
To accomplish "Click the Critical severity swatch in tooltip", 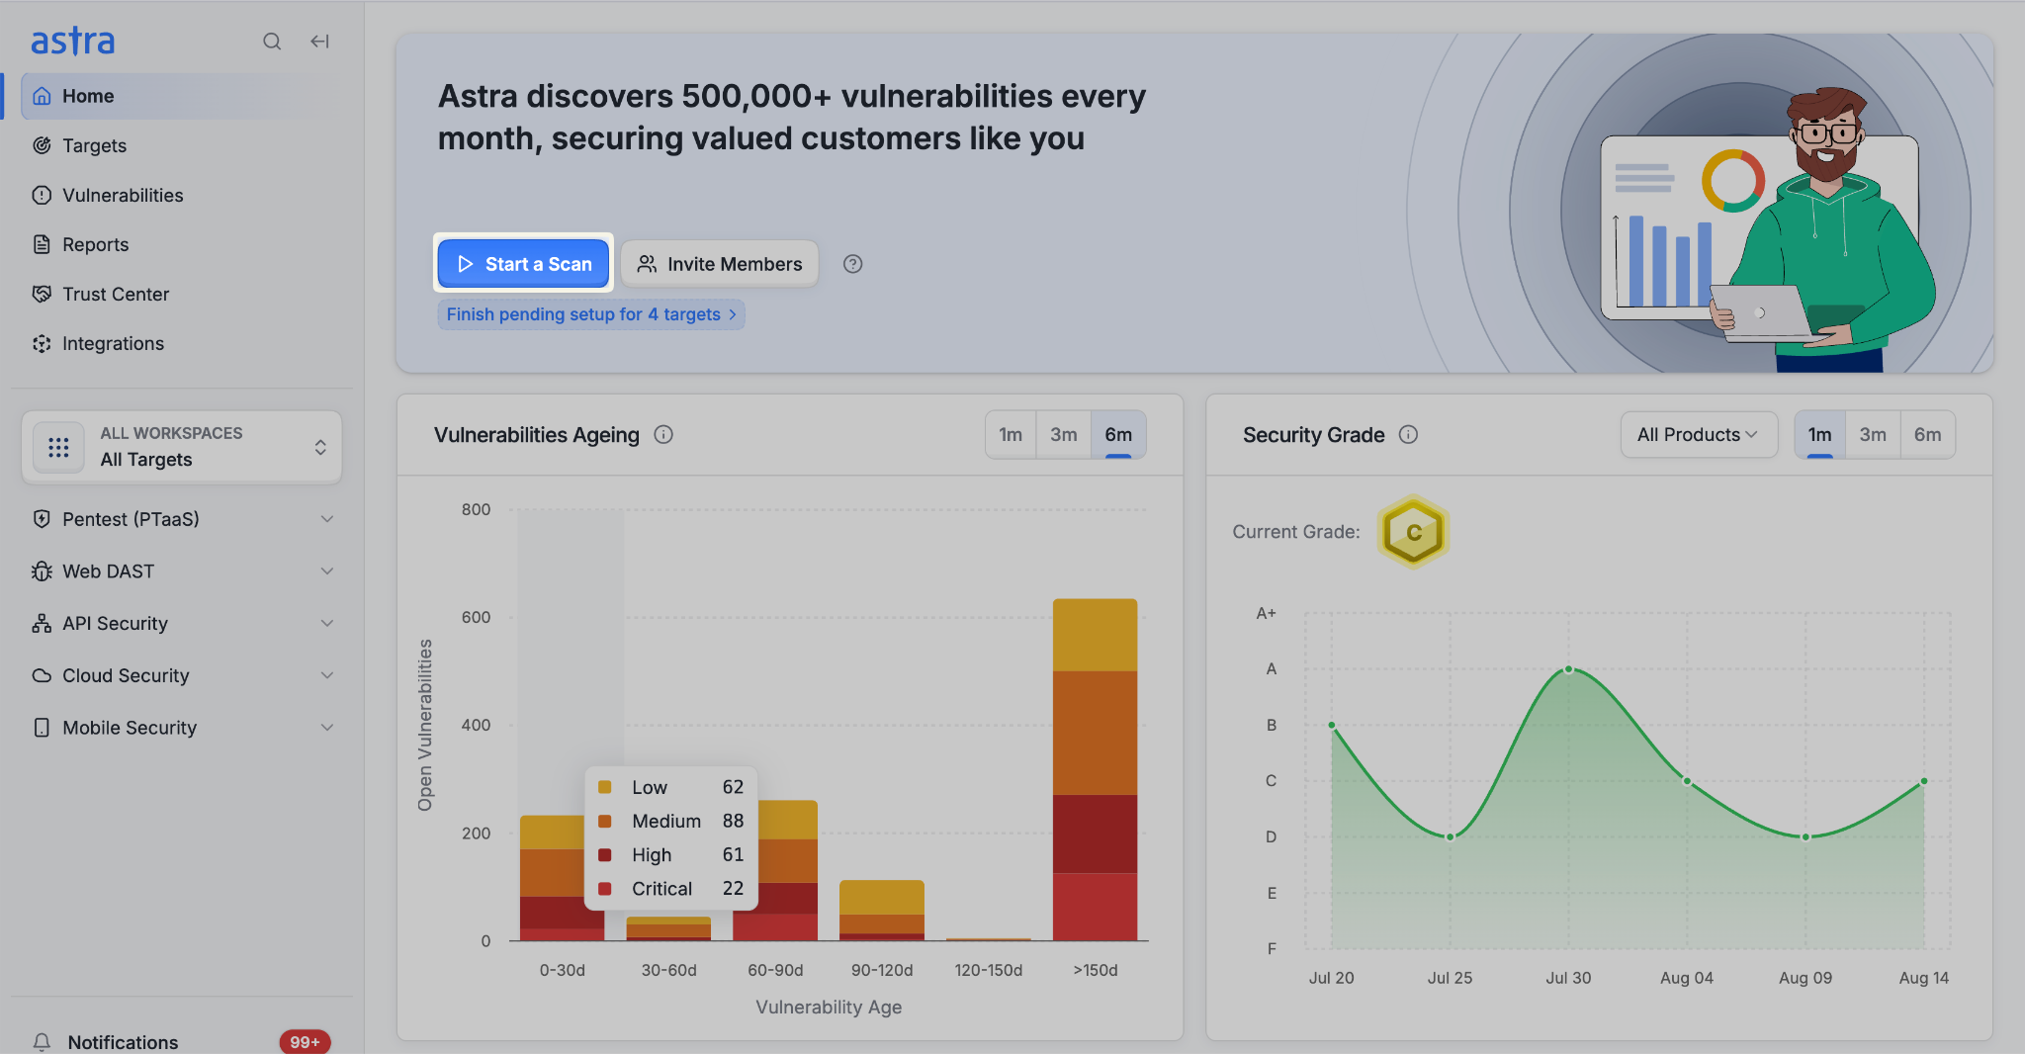I will click(x=605, y=889).
